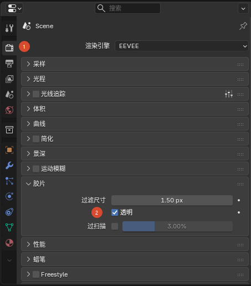
Task: Uncheck the 透明 transparent checkbox
Action: point(115,212)
